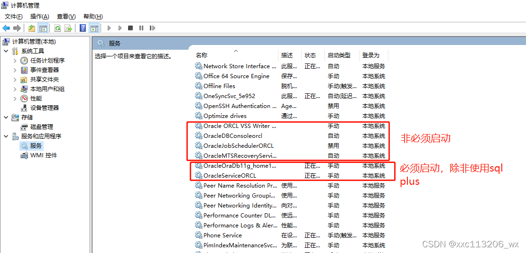
Task: Click gear icon beside Offline Files
Action: pyautogui.click(x=199, y=86)
